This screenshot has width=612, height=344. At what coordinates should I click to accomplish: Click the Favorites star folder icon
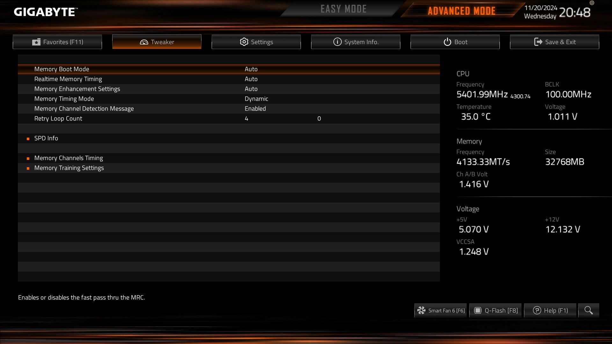click(36, 42)
